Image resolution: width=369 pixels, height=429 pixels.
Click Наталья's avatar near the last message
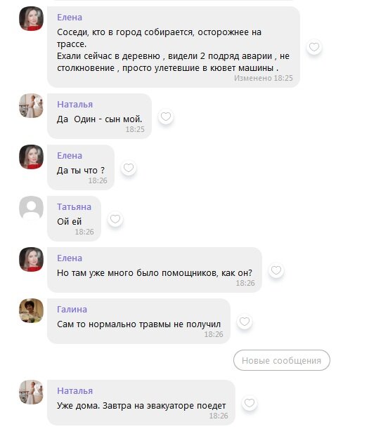(31, 392)
